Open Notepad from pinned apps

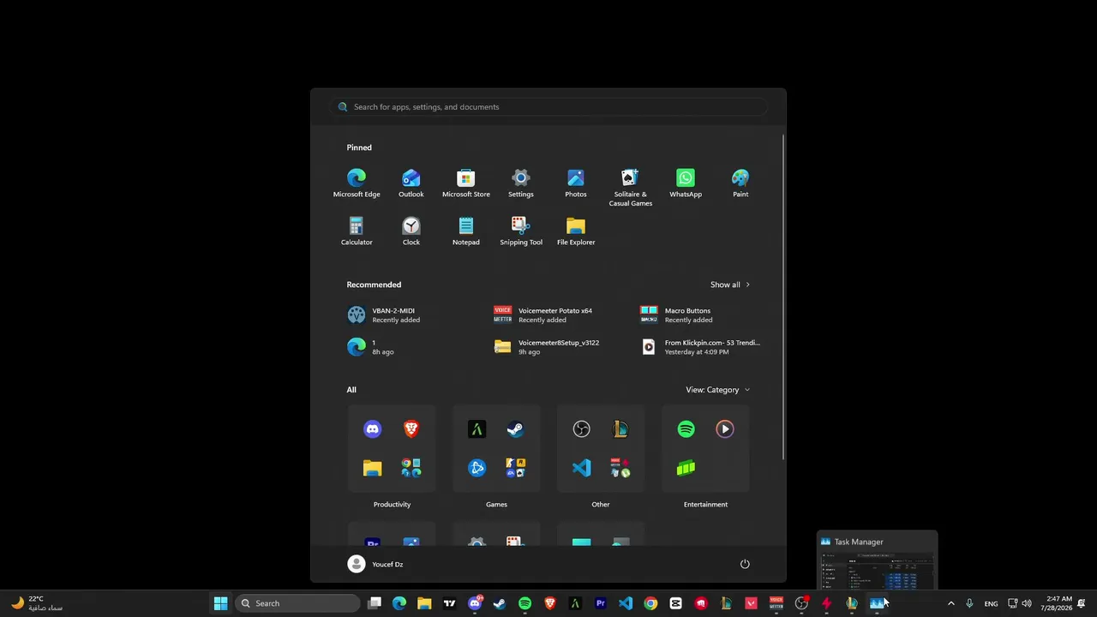point(466,231)
